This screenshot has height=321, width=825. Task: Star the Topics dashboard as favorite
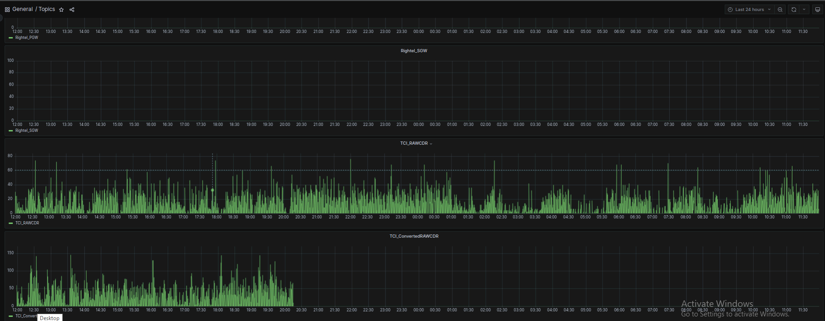(61, 10)
